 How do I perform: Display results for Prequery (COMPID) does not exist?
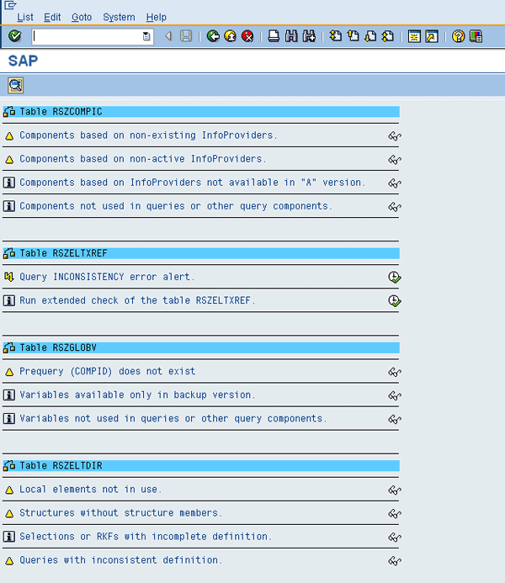tap(395, 372)
